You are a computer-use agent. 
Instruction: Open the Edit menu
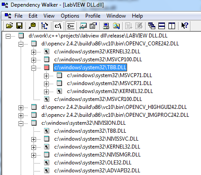pos(33,16)
